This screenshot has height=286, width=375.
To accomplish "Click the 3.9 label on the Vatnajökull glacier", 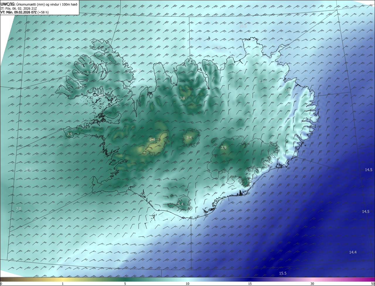I will click(224, 148).
